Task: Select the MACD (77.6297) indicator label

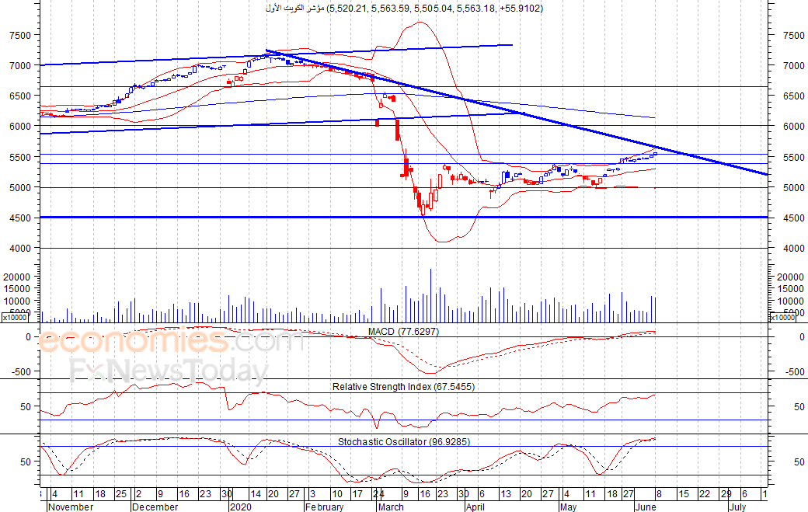Action: click(403, 332)
